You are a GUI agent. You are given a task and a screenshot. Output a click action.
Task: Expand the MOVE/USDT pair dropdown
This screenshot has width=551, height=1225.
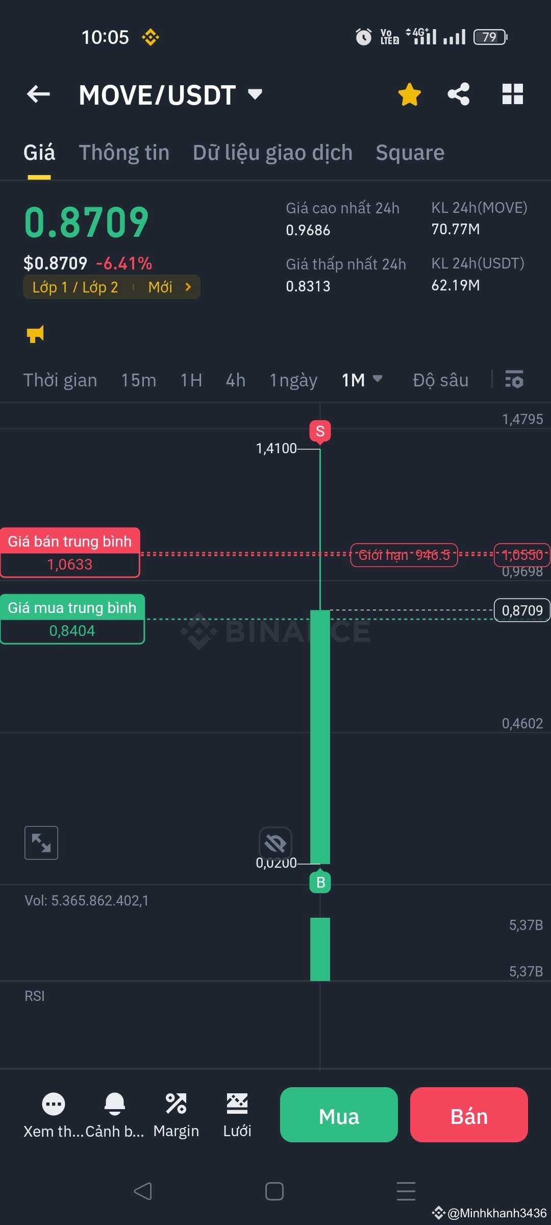click(x=255, y=94)
